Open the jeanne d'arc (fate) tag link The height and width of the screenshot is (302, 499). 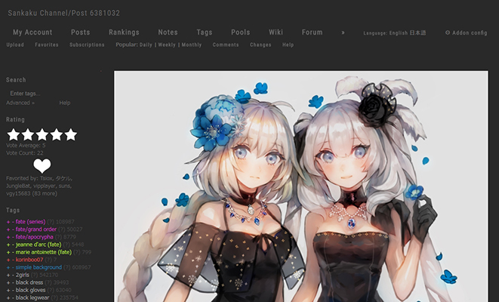tap(39, 245)
